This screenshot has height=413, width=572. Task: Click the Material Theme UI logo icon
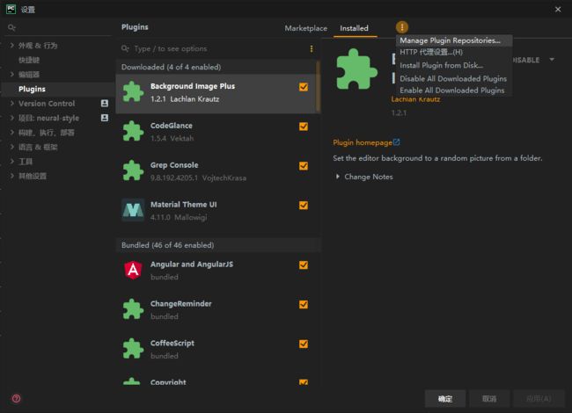coord(133,210)
